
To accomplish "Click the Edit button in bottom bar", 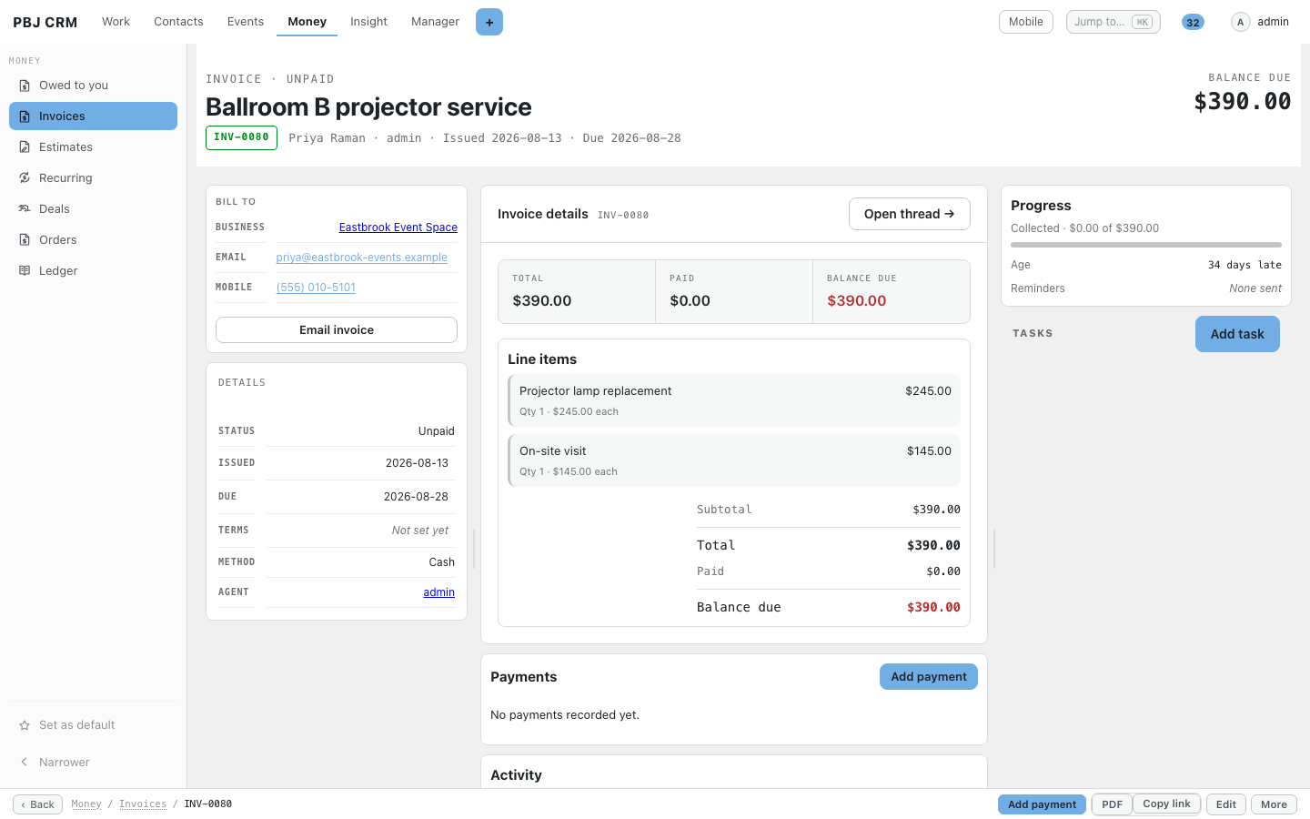I will pyautogui.click(x=1226, y=804).
